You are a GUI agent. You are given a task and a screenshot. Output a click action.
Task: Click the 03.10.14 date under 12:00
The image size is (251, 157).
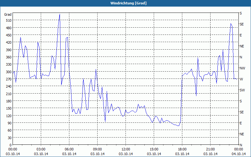[x=126, y=154]
